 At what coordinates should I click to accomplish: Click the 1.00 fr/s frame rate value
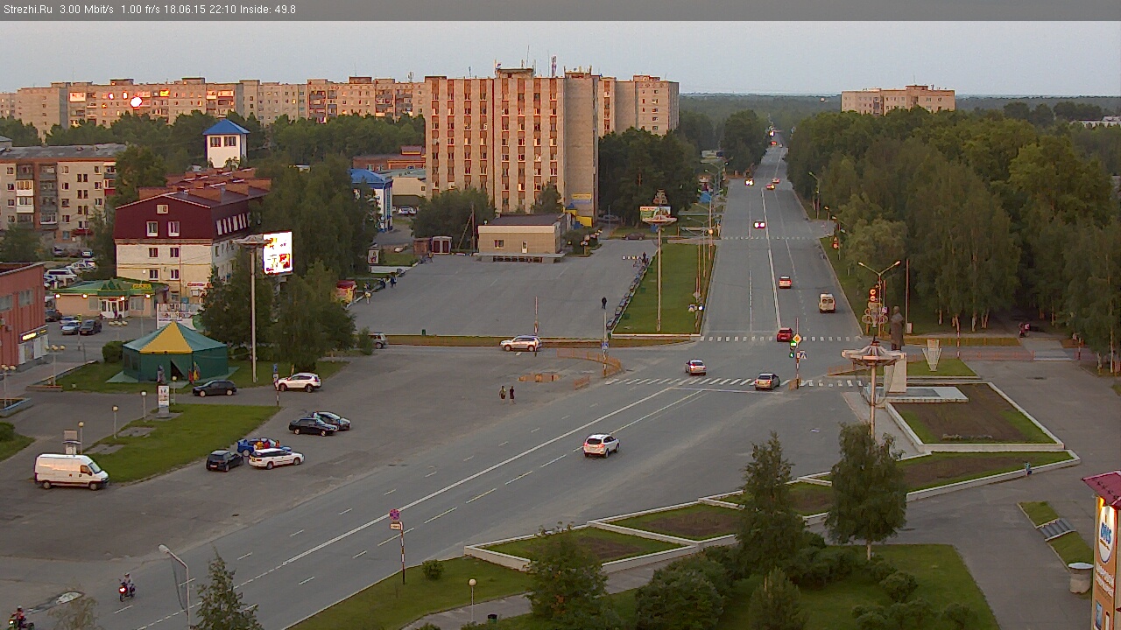[x=140, y=10]
